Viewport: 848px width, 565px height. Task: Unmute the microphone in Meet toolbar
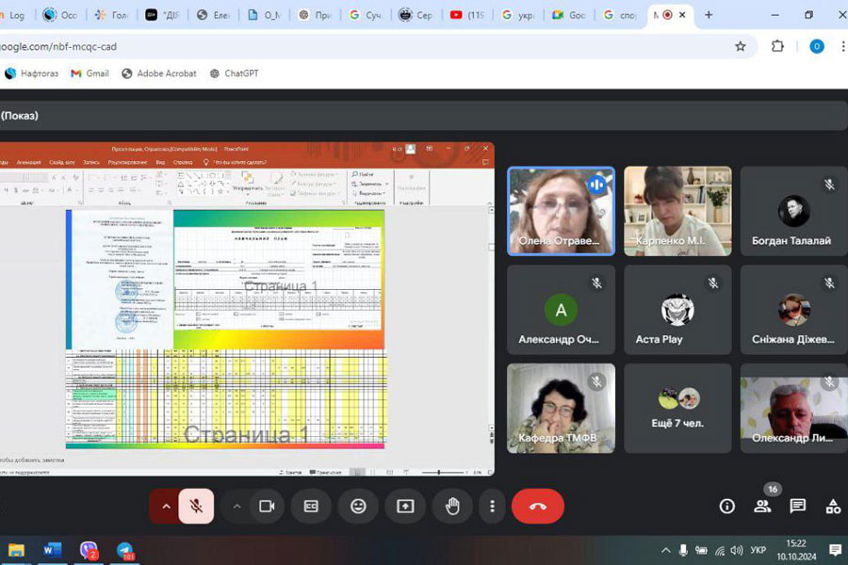[x=196, y=506]
